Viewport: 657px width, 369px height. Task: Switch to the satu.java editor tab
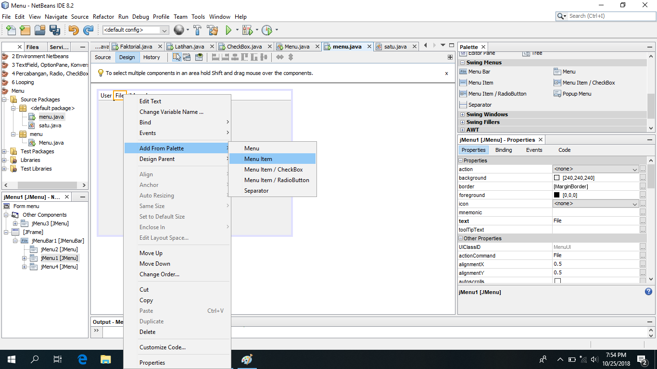pos(395,47)
